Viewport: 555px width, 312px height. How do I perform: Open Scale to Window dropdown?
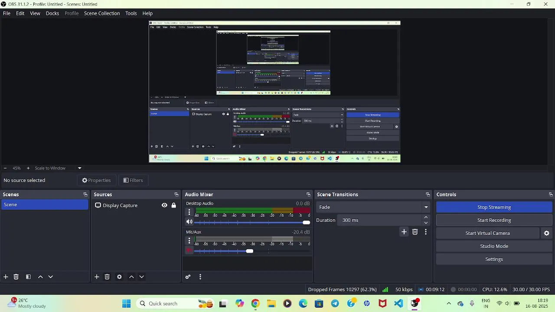pos(79,168)
